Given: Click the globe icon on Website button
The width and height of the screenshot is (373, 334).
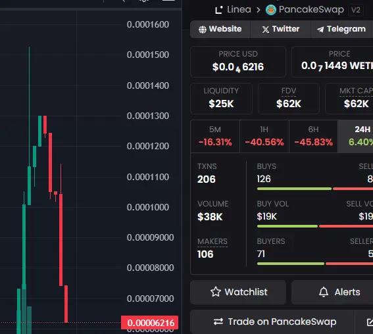Looking at the screenshot, I should tap(203, 30).
